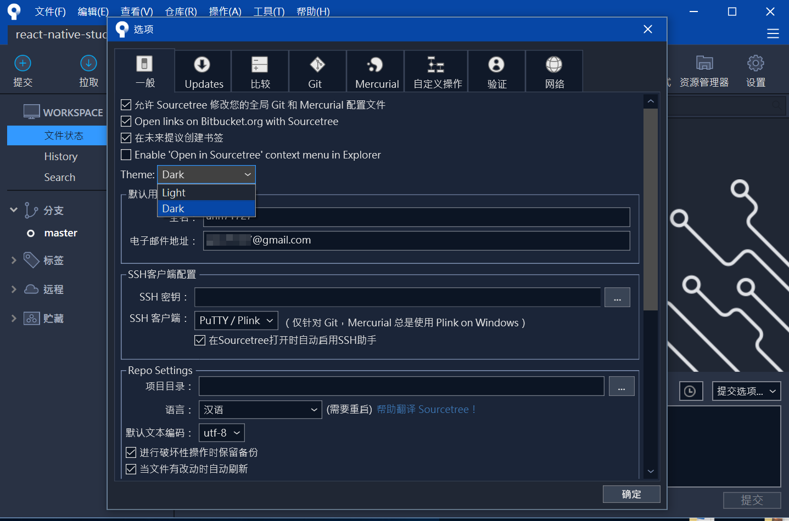Click the tag icon next to 标签
Image resolution: width=789 pixels, height=521 pixels.
[31, 260]
